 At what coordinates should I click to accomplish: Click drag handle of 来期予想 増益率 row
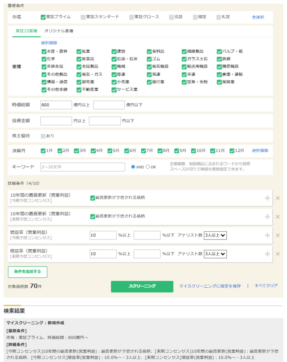pos(267,254)
